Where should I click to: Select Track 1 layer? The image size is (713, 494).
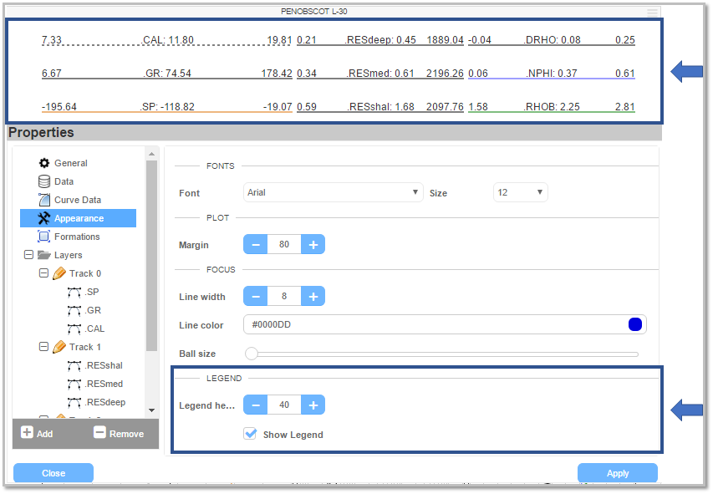point(85,347)
